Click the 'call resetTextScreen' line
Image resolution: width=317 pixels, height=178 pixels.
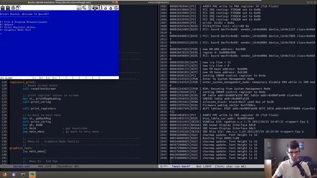point(39,89)
